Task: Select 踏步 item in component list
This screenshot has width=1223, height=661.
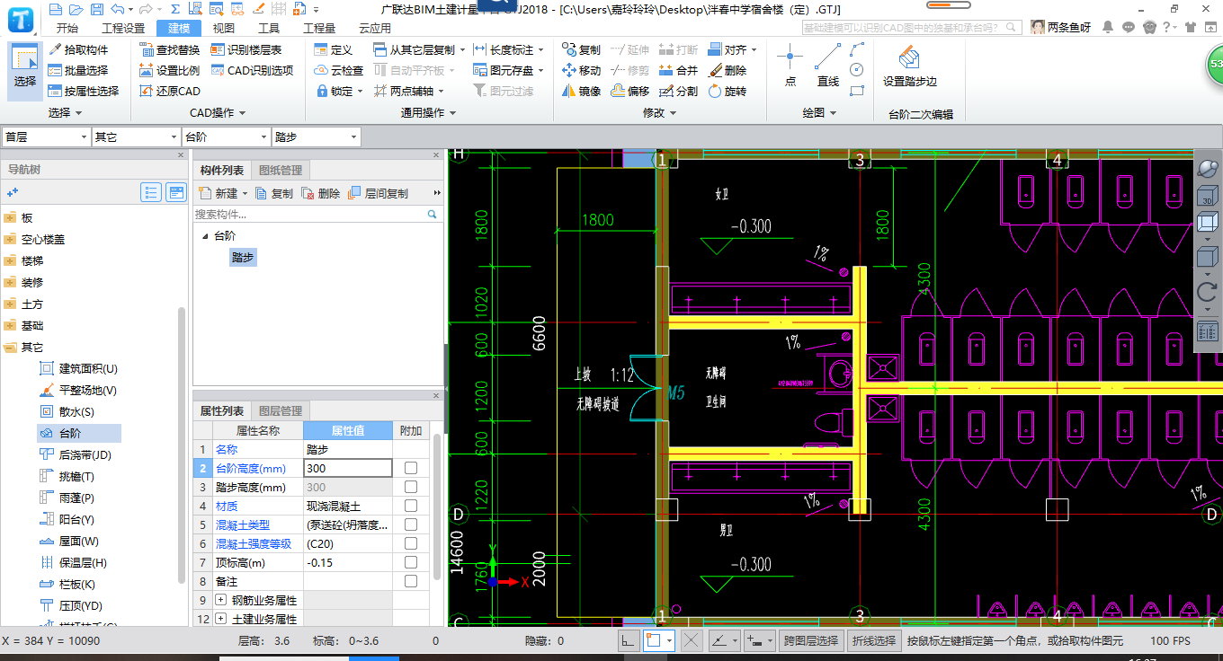Action: (243, 258)
